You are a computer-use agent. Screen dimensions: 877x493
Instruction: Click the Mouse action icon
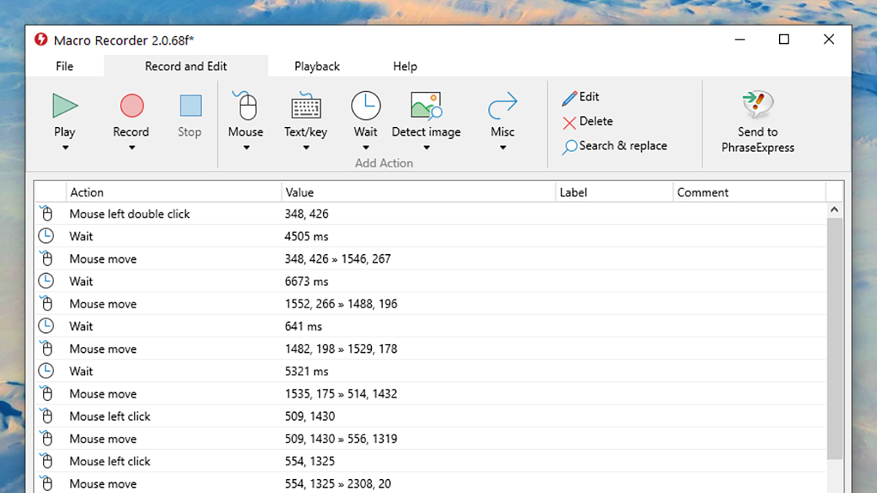pyautogui.click(x=246, y=106)
